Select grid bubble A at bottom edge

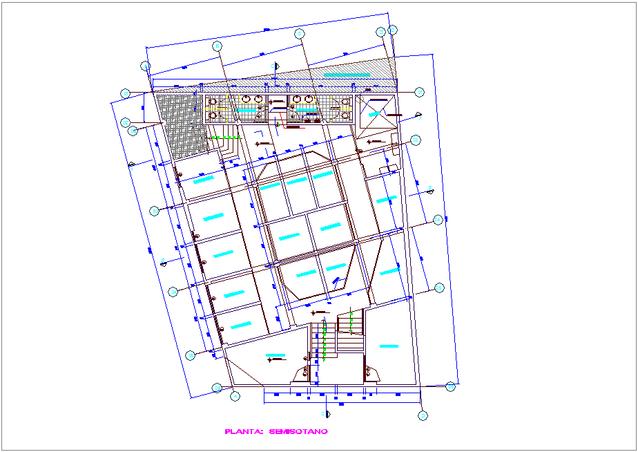click(x=235, y=396)
